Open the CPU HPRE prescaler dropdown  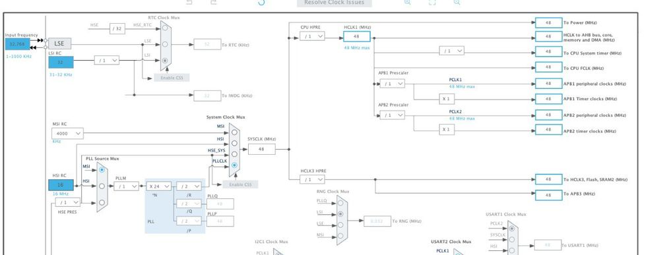tap(312, 36)
